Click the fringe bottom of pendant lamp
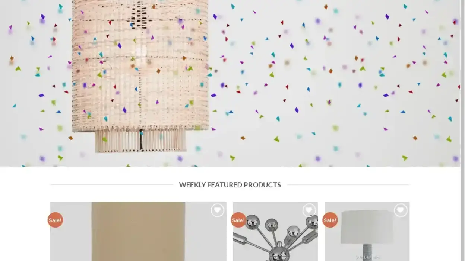The height and width of the screenshot is (261, 465). coord(140,140)
